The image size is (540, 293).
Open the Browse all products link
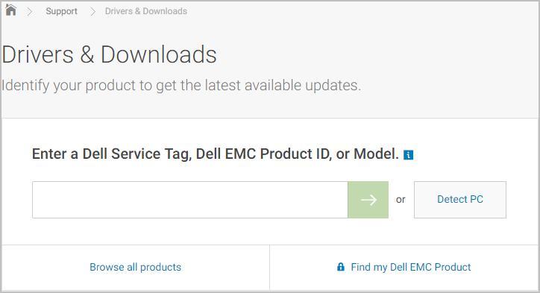[x=135, y=267]
